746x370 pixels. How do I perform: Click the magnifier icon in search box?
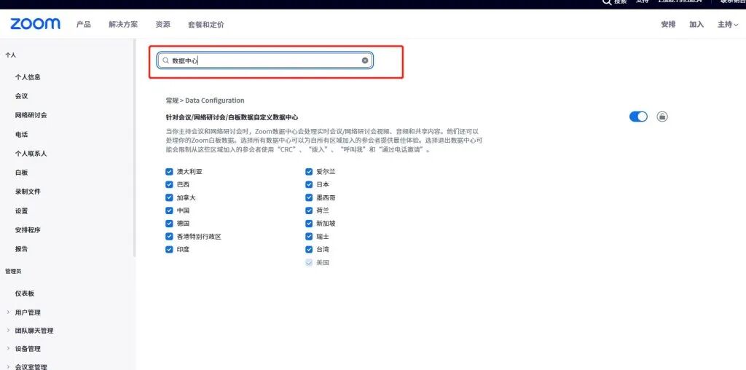[x=165, y=60]
